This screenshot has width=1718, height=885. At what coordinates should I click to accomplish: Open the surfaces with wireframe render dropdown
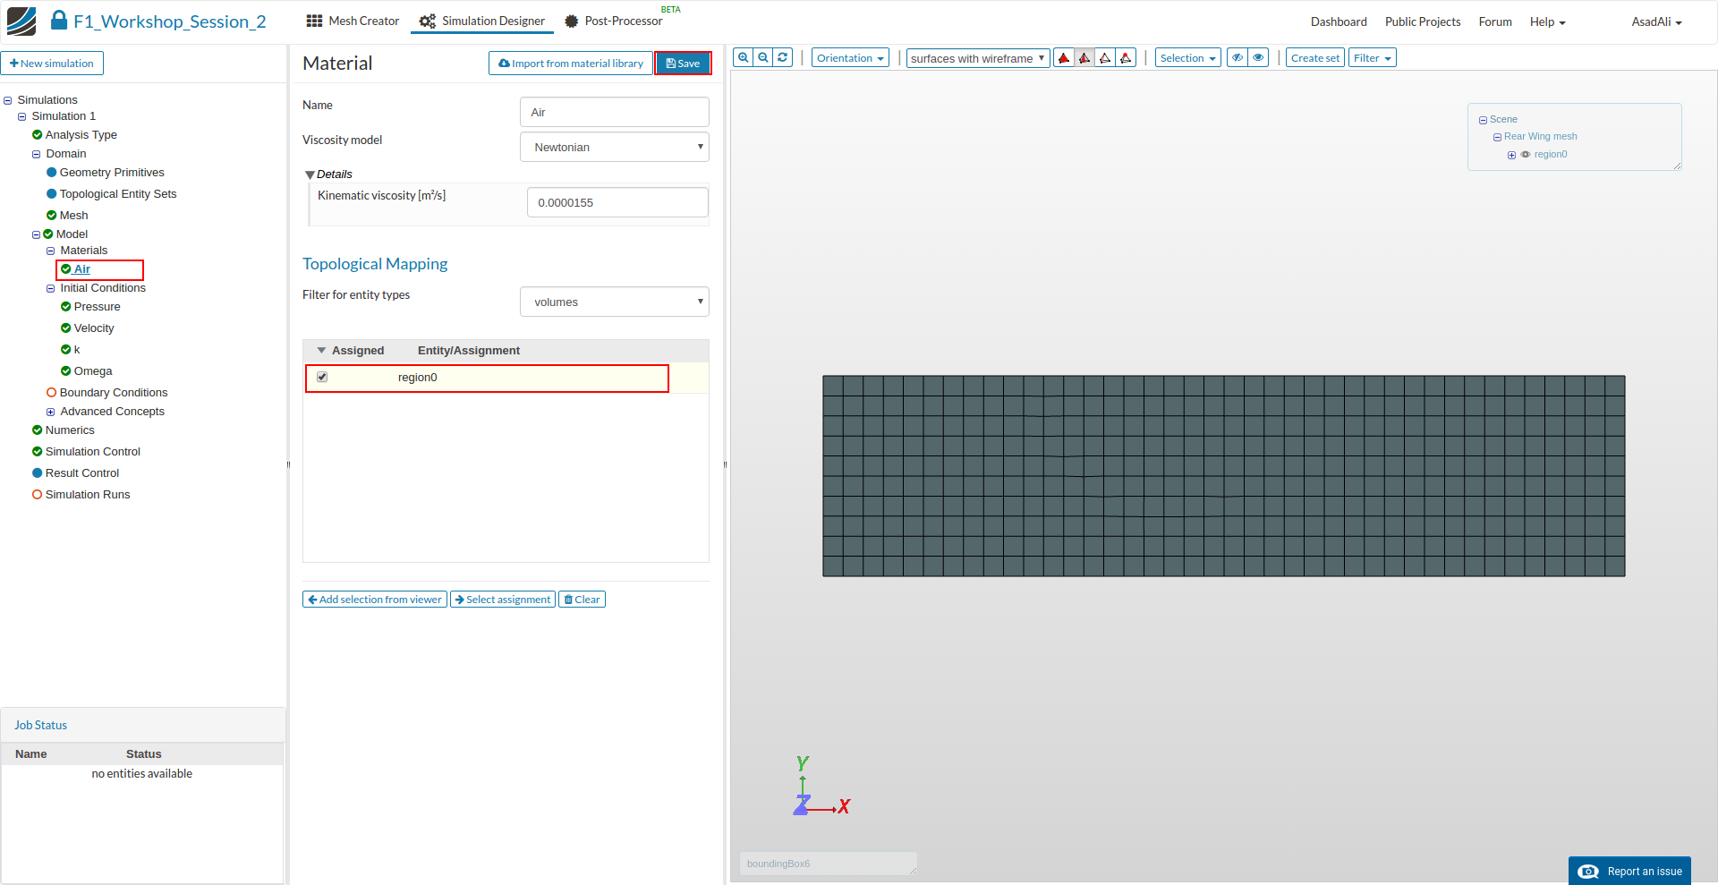(977, 58)
